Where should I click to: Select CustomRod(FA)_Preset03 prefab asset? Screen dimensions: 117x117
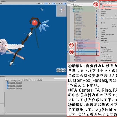15,85
